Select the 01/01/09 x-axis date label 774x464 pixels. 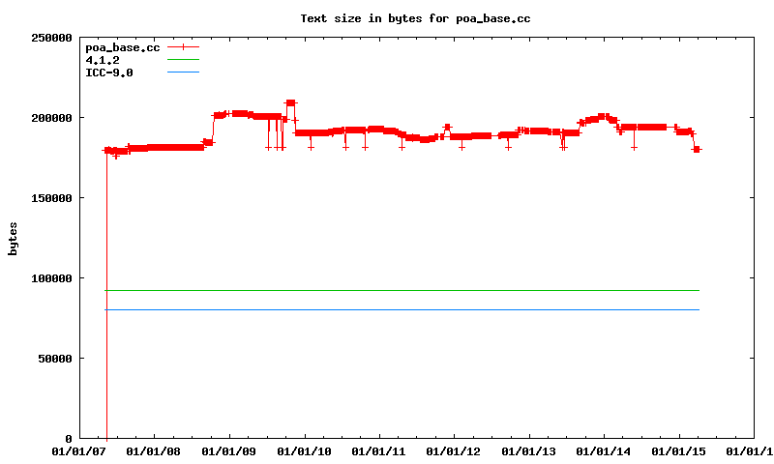(229, 450)
